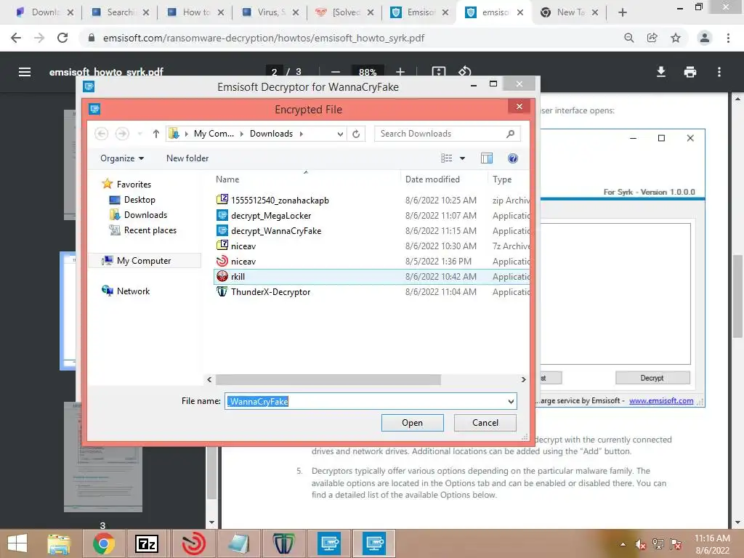Expand Downloads breadcrumb chevron
The height and width of the screenshot is (558, 744).
coord(302,134)
